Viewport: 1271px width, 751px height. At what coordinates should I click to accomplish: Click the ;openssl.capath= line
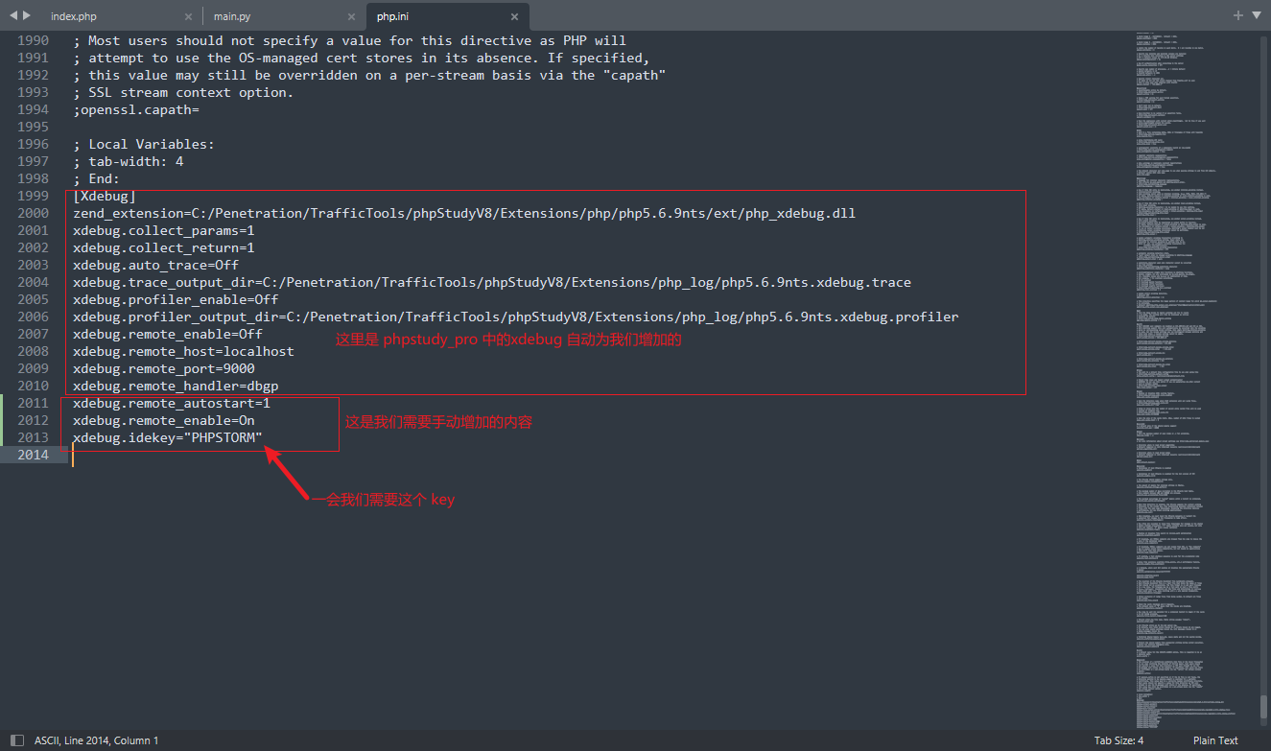[x=136, y=110]
